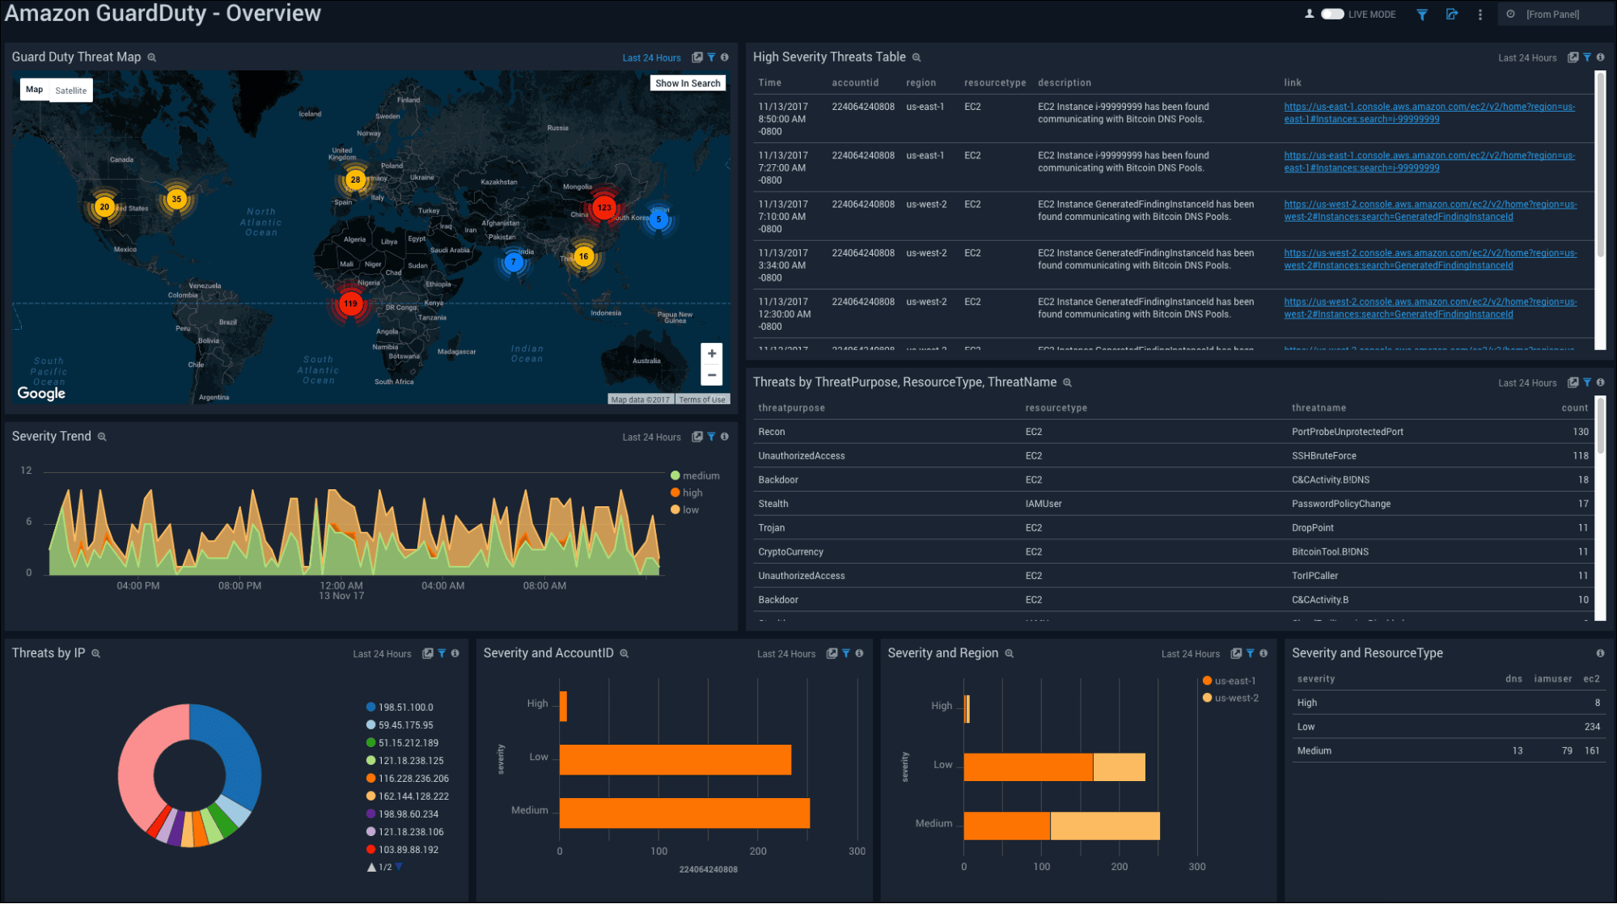1617x904 pixels.
Task: Zoom out on the threat map
Action: click(712, 375)
